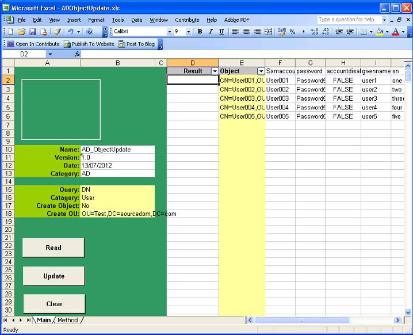Toggle Underline formatting
This screenshot has height=335, width=413.
(x=221, y=32)
